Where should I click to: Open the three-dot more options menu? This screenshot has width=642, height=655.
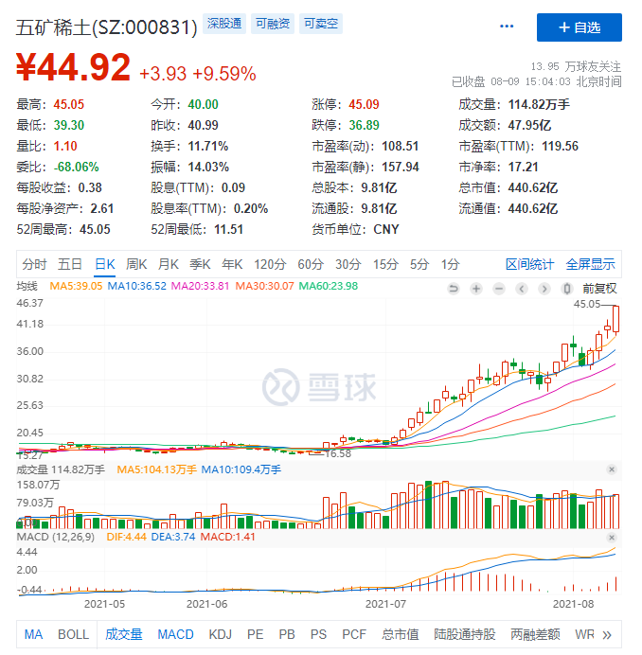tap(507, 27)
